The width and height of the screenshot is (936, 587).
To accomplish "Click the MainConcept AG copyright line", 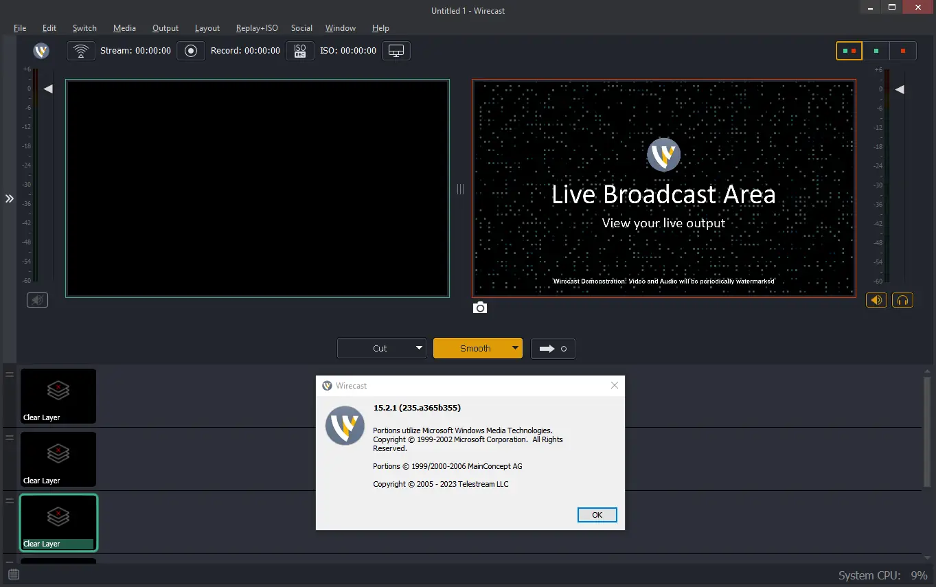I will pos(448,466).
